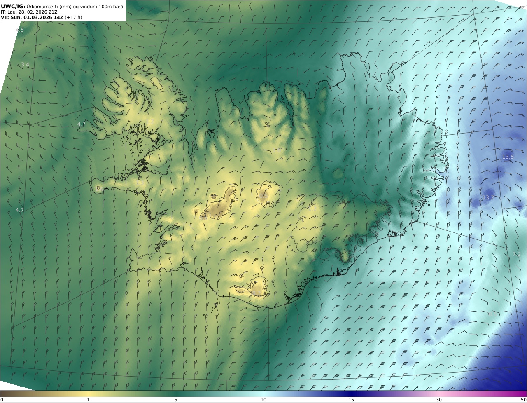527x403 pixels.
Task: Click the '50' tick on the color scale
Action: point(523,400)
